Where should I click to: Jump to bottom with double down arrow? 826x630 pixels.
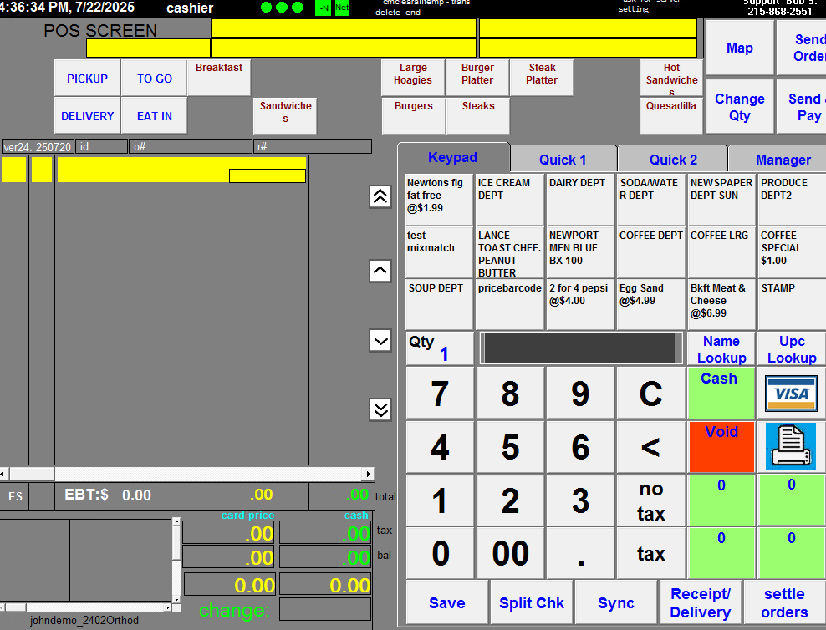click(x=380, y=409)
